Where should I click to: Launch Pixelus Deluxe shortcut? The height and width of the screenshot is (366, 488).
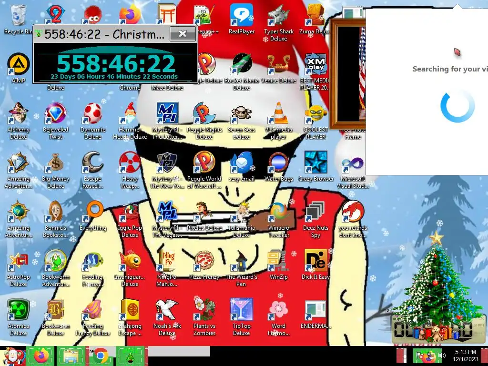pos(204,212)
